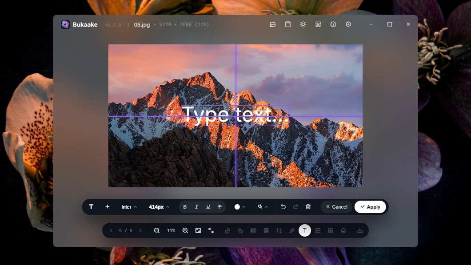Rotate image left

(228, 230)
